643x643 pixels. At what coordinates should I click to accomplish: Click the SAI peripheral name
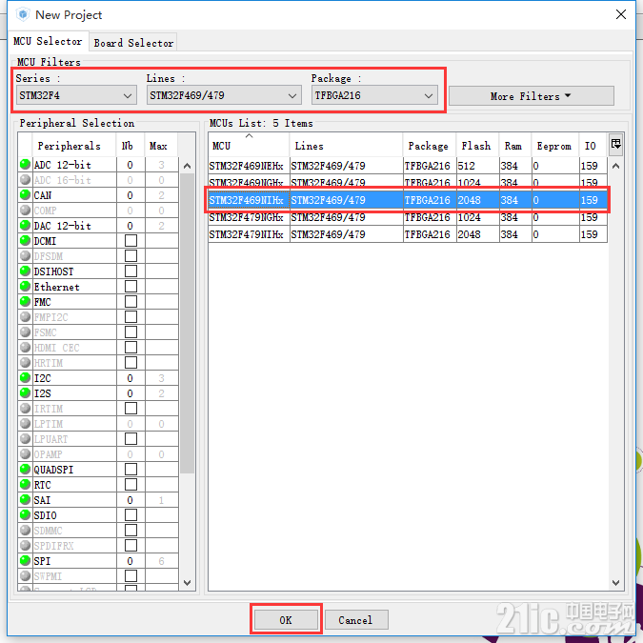42,499
